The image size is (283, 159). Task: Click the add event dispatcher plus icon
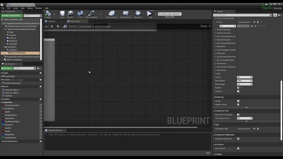tap(40, 141)
